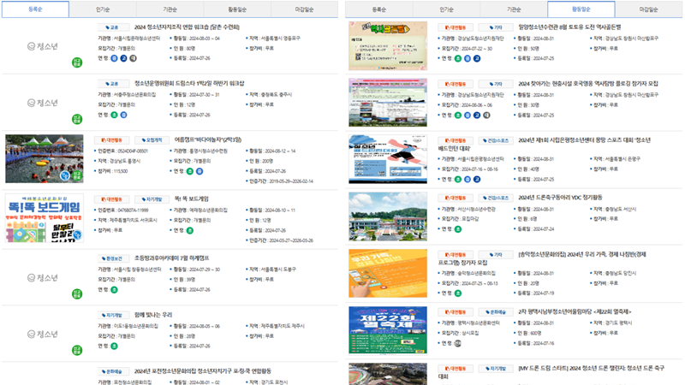Screen dimensions: 685x385
Task: Click dark blue 고 icon in 역사골든벨 row
Action: tap(477, 58)
